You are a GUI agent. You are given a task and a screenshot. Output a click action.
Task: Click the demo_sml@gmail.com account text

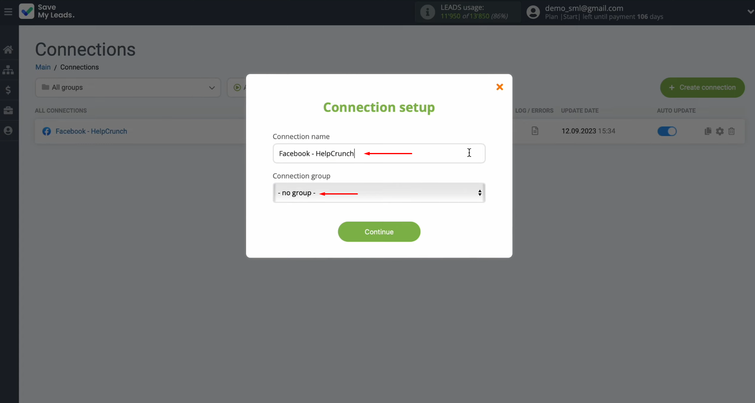click(584, 8)
